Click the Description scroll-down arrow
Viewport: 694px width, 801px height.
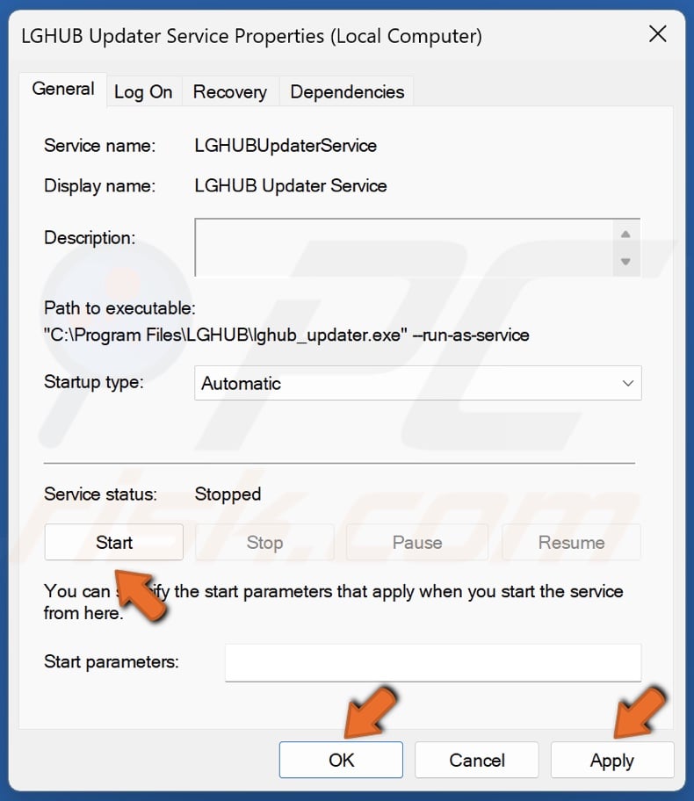point(626,263)
